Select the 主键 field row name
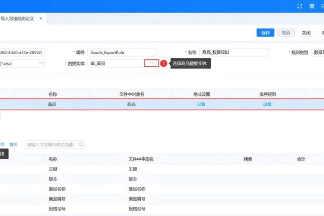 [53, 169]
